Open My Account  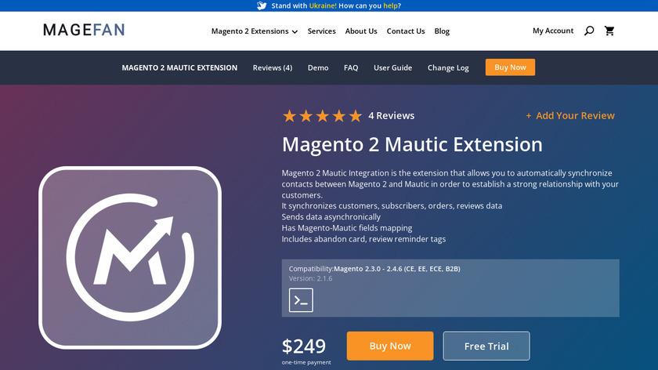pyautogui.click(x=553, y=31)
